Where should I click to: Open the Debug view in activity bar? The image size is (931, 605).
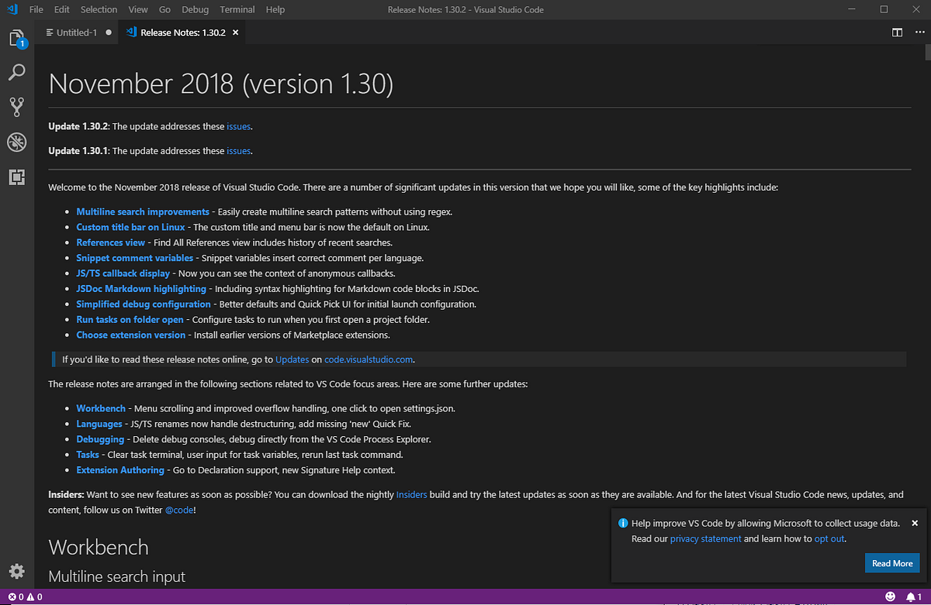pos(17,142)
